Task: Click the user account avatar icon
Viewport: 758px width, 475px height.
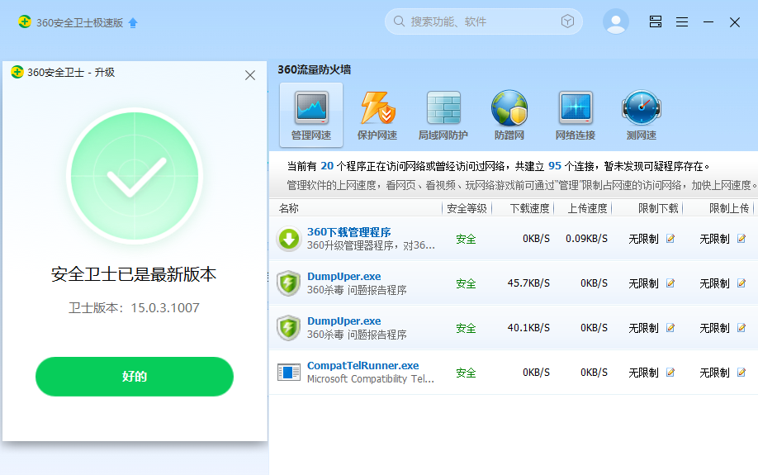Action: pyautogui.click(x=616, y=21)
